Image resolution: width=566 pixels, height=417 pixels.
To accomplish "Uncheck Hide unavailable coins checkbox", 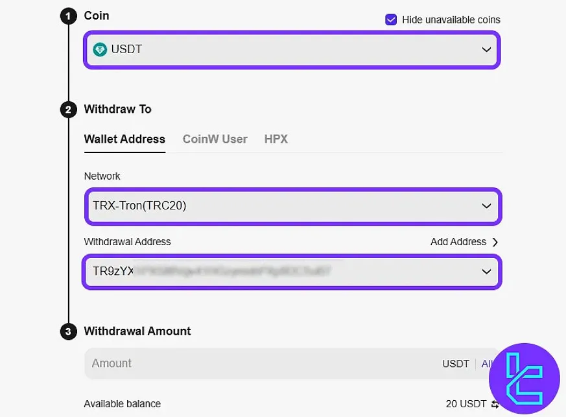I will pos(390,19).
